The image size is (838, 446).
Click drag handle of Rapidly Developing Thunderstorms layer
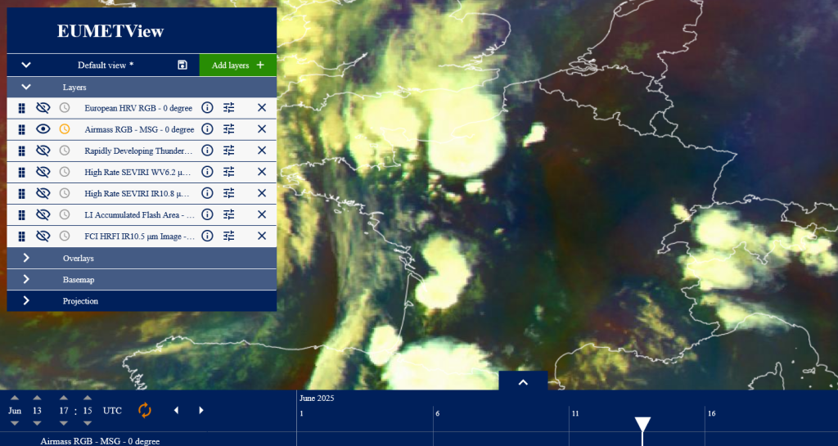point(21,151)
